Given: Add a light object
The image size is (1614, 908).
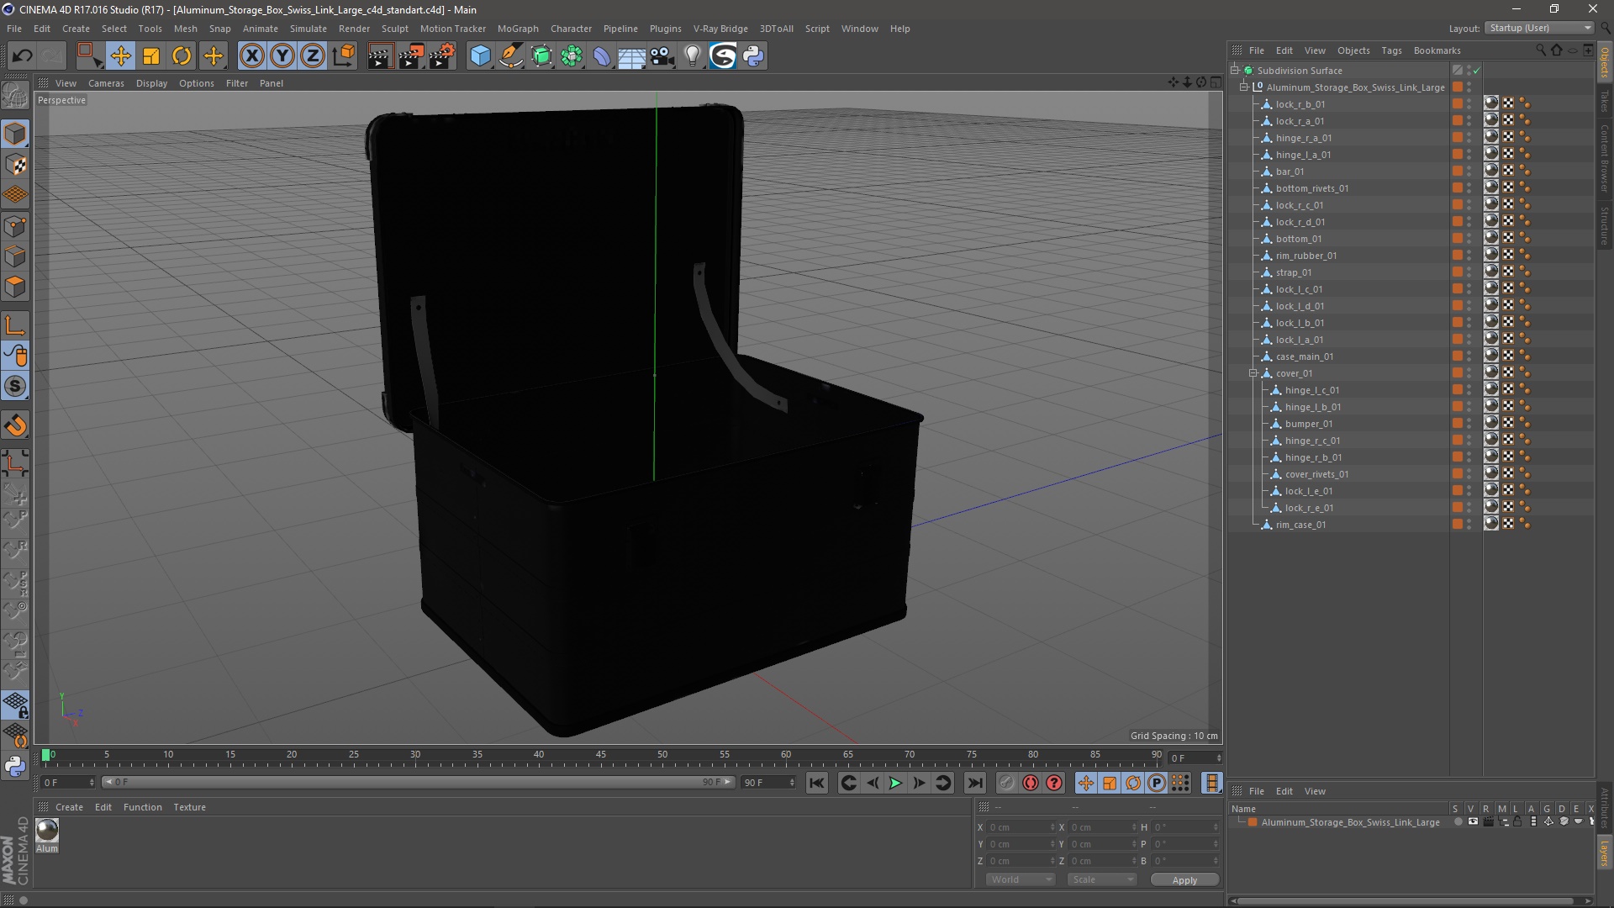Looking at the screenshot, I should coord(692,56).
